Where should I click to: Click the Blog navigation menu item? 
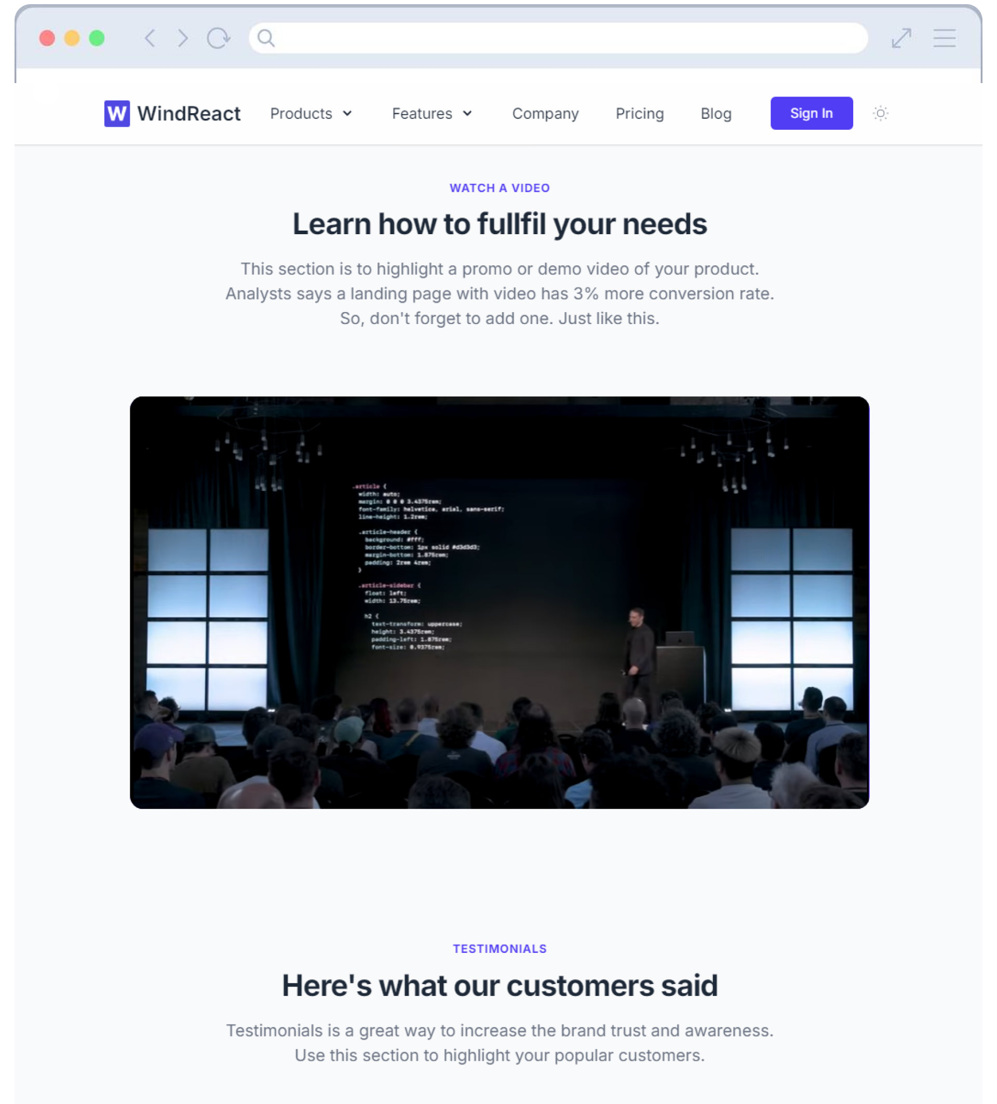pyautogui.click(x=716, y=113)
